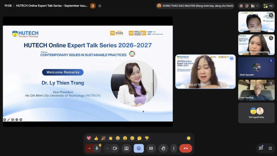Click the Welcome Remarks label on slide

tap(63, 72)
